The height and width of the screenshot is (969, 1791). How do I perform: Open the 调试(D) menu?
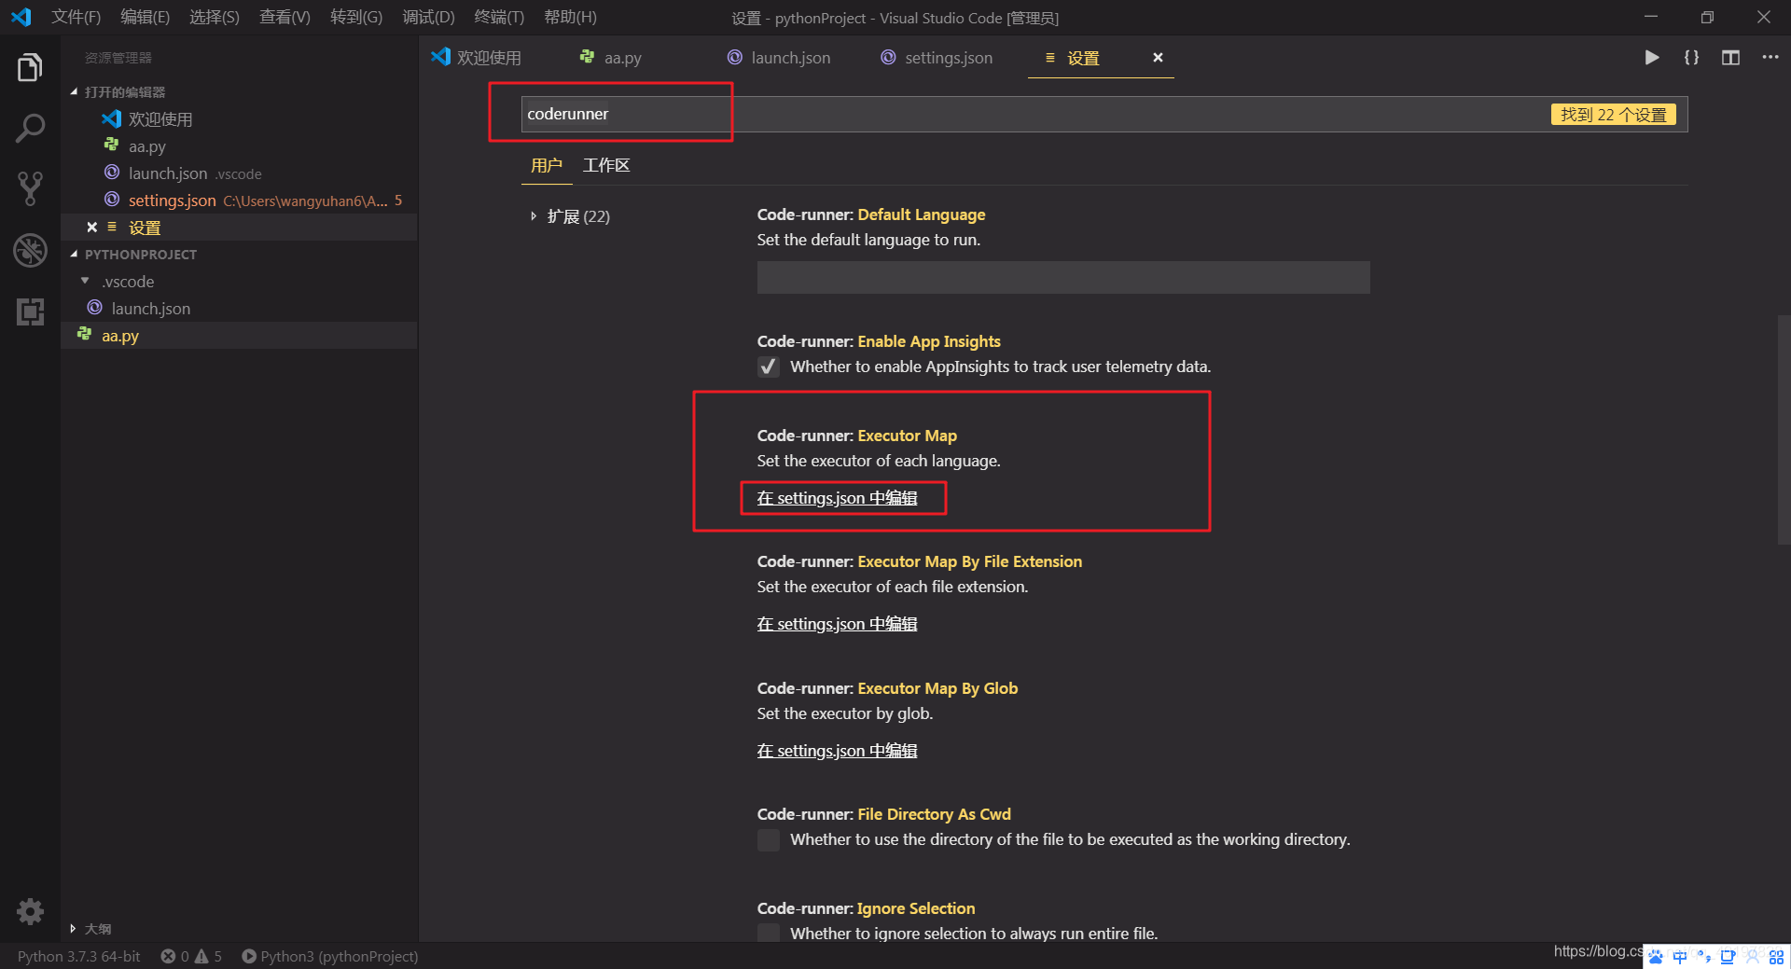pos(428,17)
